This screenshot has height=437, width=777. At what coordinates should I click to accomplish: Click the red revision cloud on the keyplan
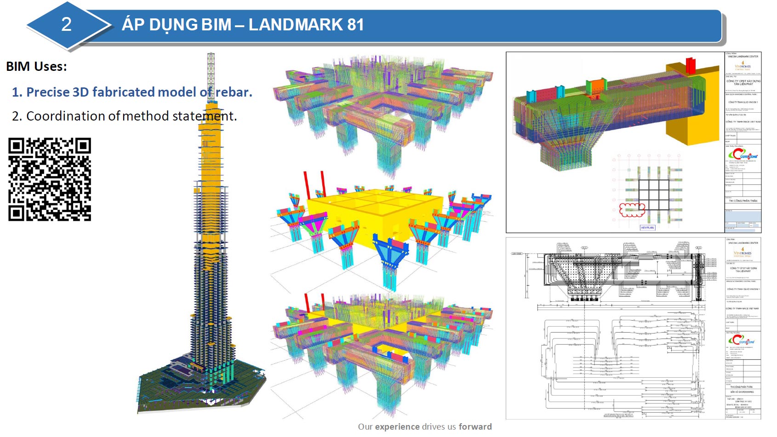[633, 210]
